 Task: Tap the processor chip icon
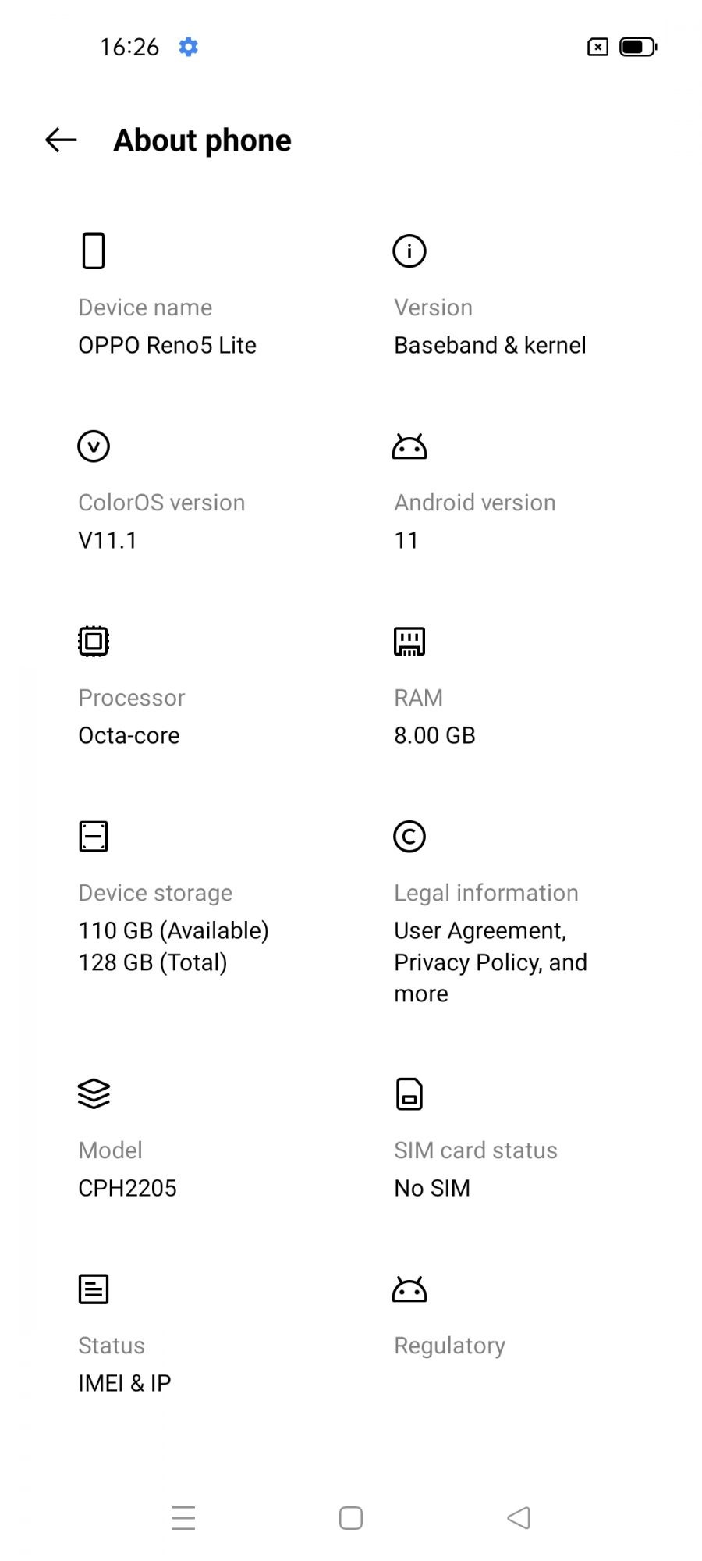[94, 642]
